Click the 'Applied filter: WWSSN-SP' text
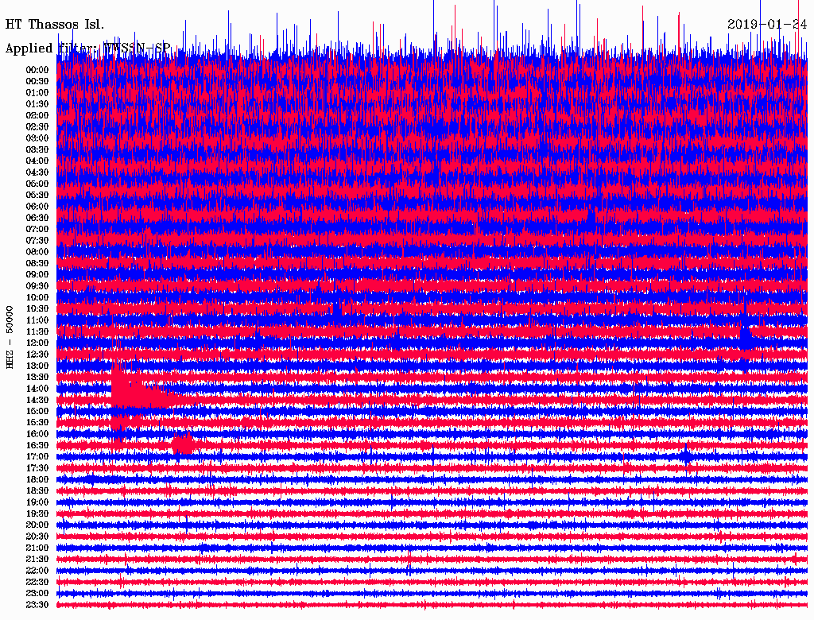The height and width of the screenshot is (620, 814). 87,48
